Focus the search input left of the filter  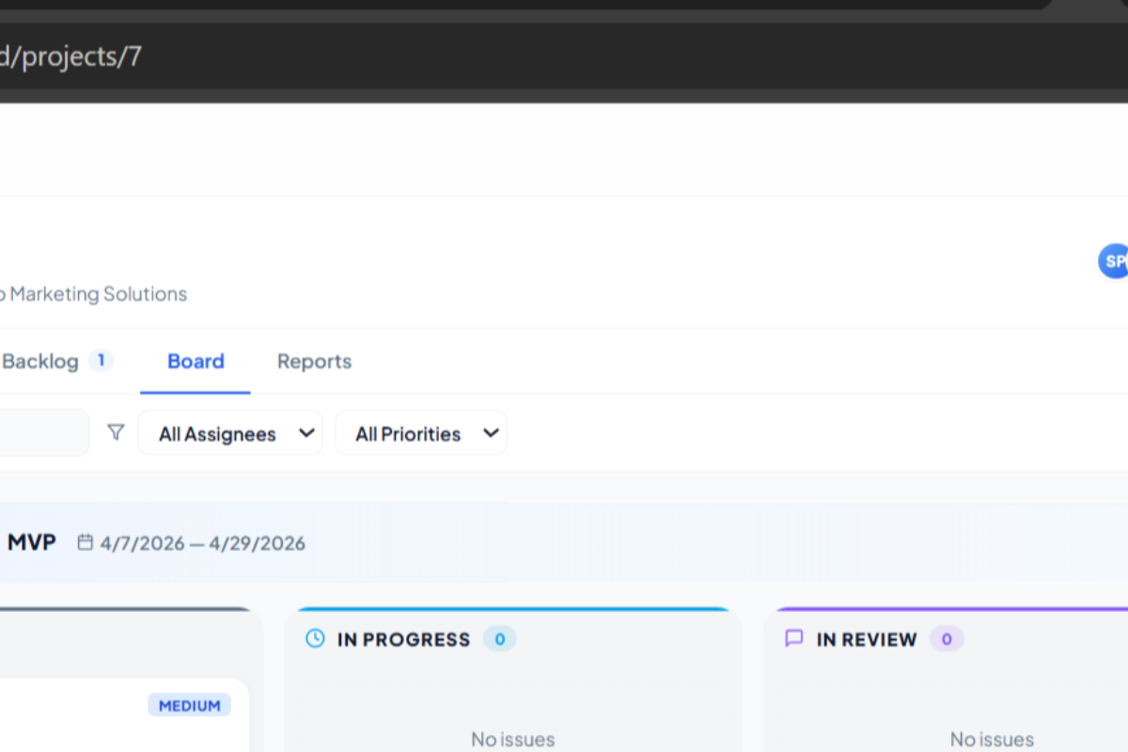44,432
